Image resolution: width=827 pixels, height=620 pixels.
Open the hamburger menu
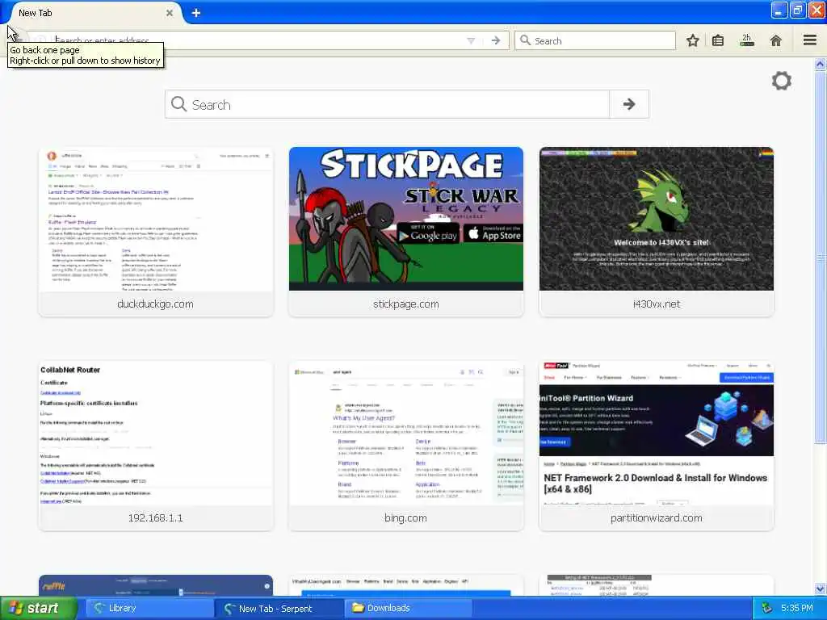point(810,40)
